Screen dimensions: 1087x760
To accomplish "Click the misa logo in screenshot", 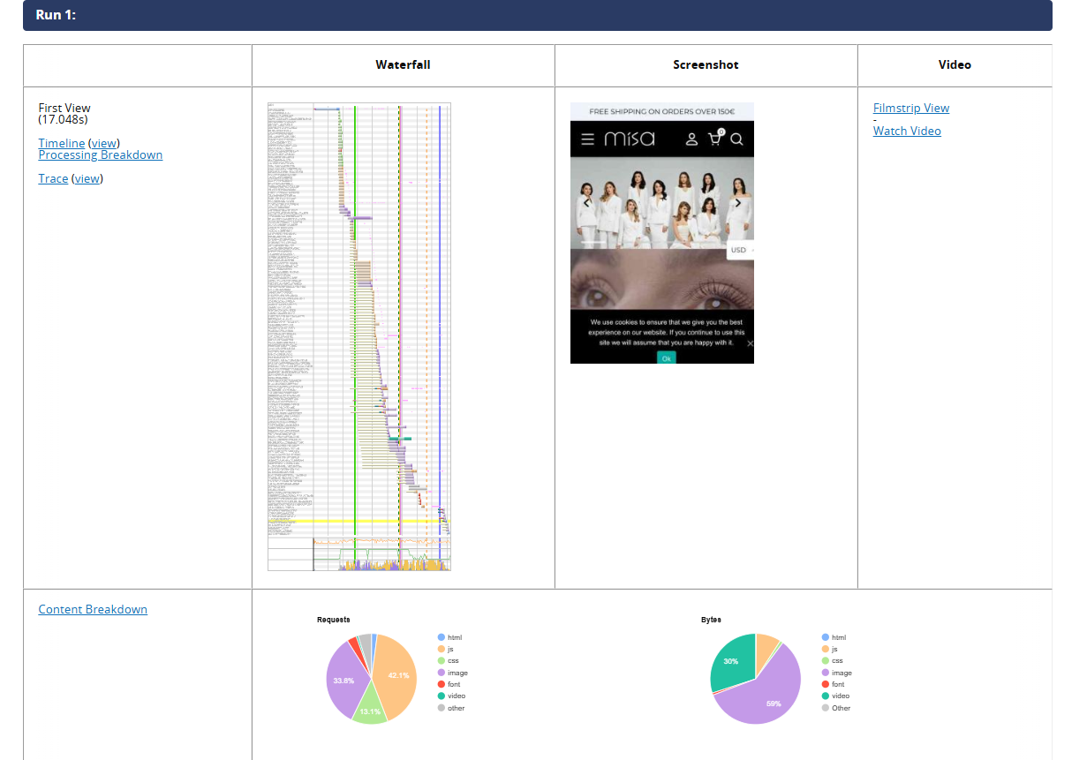I will click(630, 139).
